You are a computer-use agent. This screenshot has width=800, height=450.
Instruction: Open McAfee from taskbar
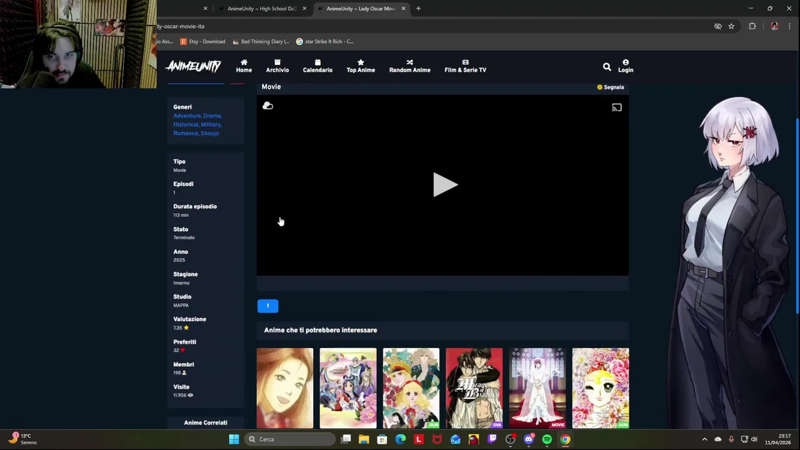pos(437,439)
